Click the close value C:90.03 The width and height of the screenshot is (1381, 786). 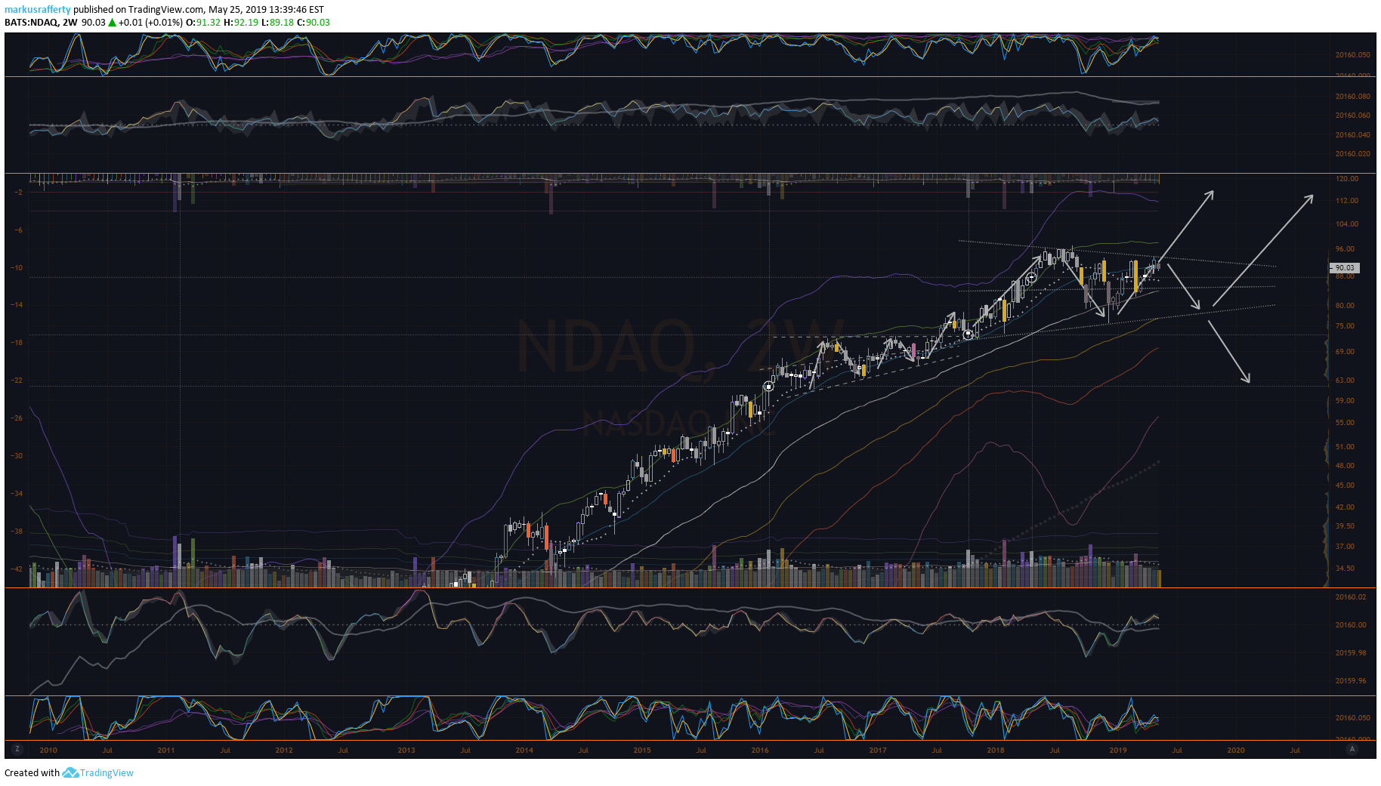(x=314, y=22)
